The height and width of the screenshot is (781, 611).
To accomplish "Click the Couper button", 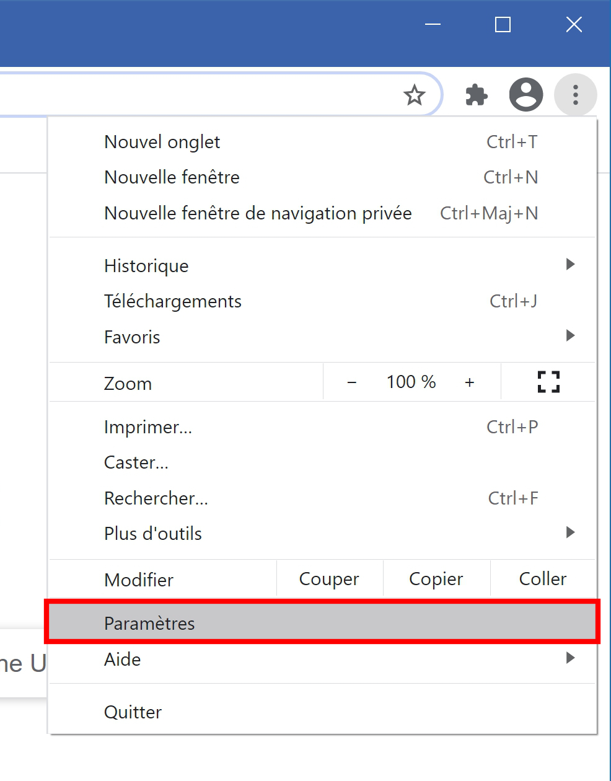I will click(x=330, y=579).
